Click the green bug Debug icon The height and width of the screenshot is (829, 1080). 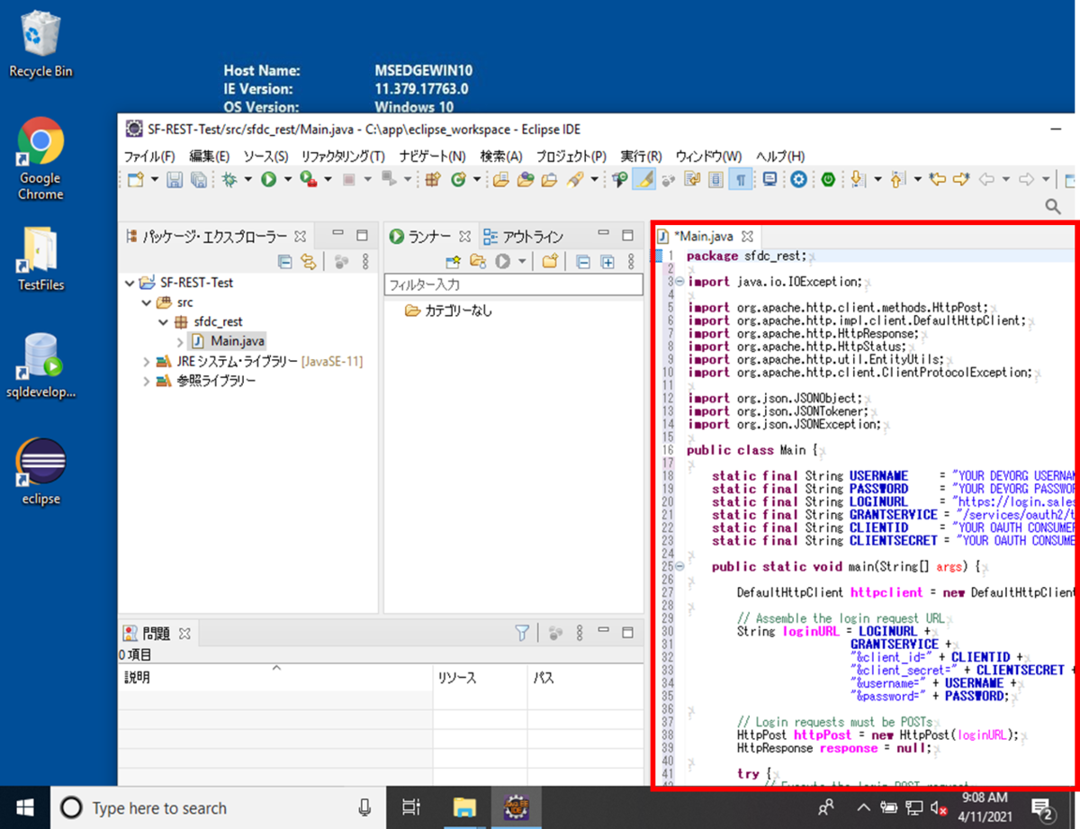(229, 180)
